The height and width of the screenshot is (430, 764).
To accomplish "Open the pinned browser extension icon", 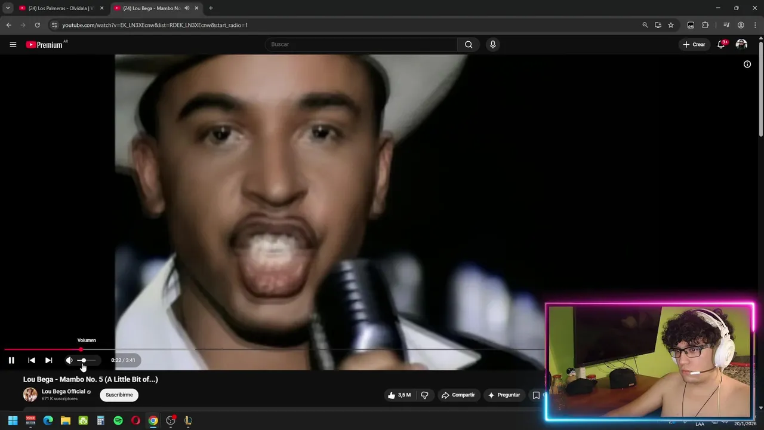I will [691, 25].
